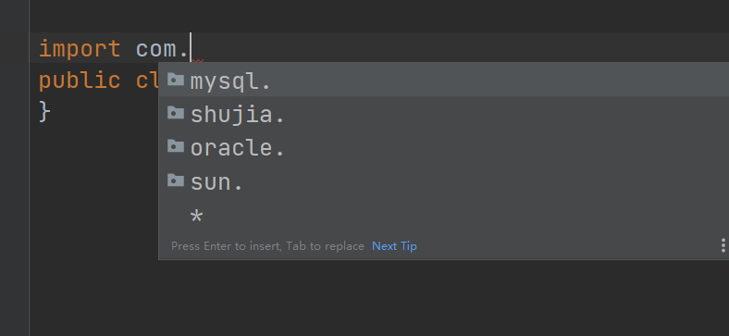
Task: Click the package folder icon beside oracle
Action: (176, 146)
